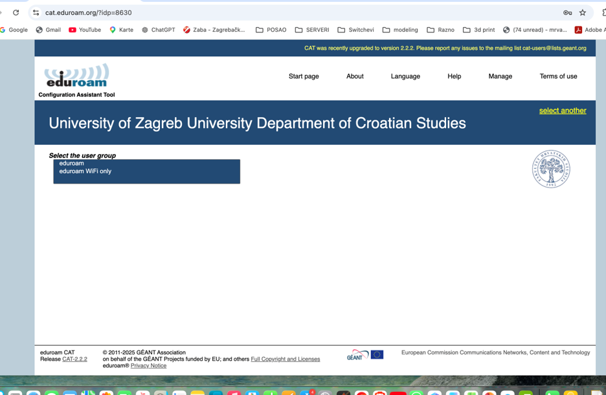The height and width of the screenshot is (395, 606).
Task: Open Full Copyright and Licenses link
Action: pyautogui.click(x=286, y=359)
